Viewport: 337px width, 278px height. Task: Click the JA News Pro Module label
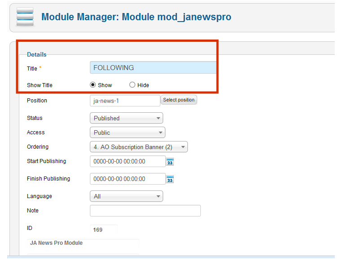click(56, 243)
